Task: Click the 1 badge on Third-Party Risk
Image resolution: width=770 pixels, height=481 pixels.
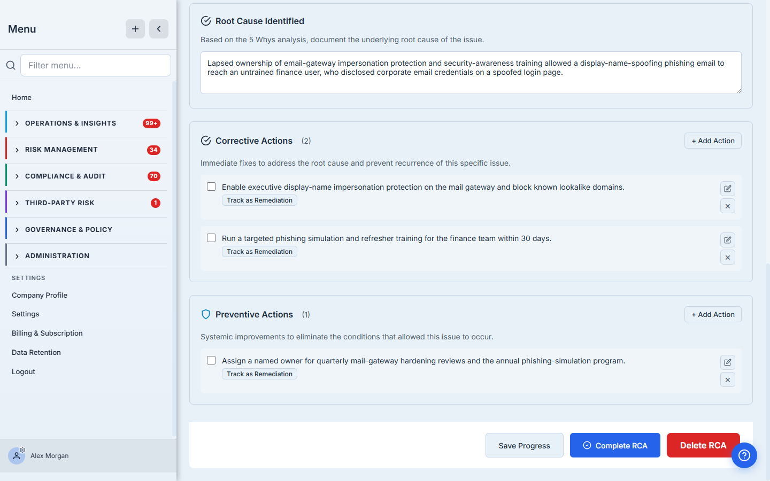Action: point(156,203)
